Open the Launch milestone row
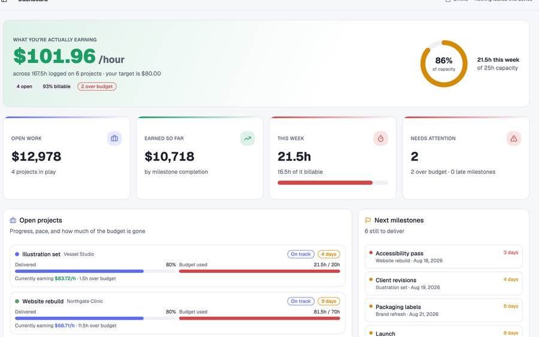Screen dimensions: 539x337 click(x=443, y=332)
